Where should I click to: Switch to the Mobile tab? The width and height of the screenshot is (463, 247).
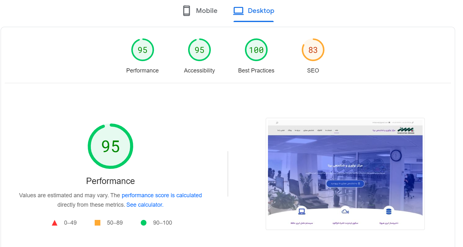(200, 11)
